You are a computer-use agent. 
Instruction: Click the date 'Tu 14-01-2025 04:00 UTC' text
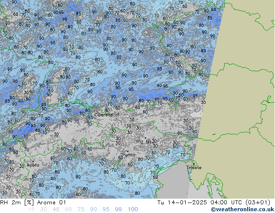click(200, 203)
